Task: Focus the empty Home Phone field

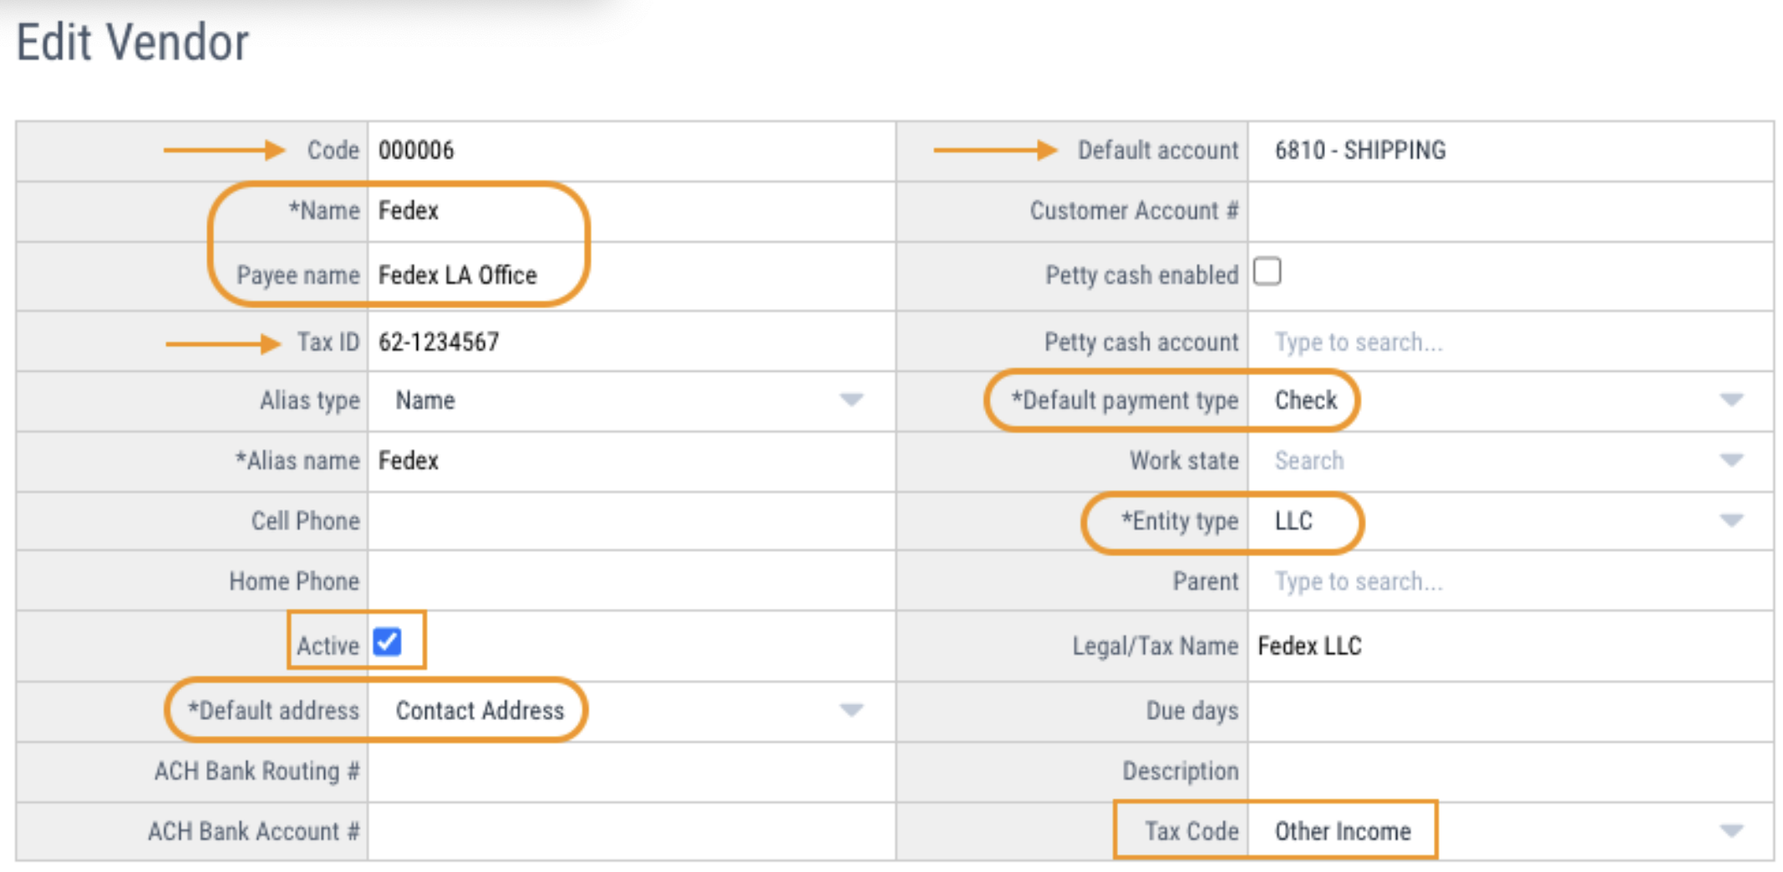Action: (632, 580)
